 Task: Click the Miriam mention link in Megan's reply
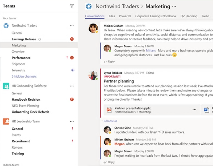click(x=151, y=50)
